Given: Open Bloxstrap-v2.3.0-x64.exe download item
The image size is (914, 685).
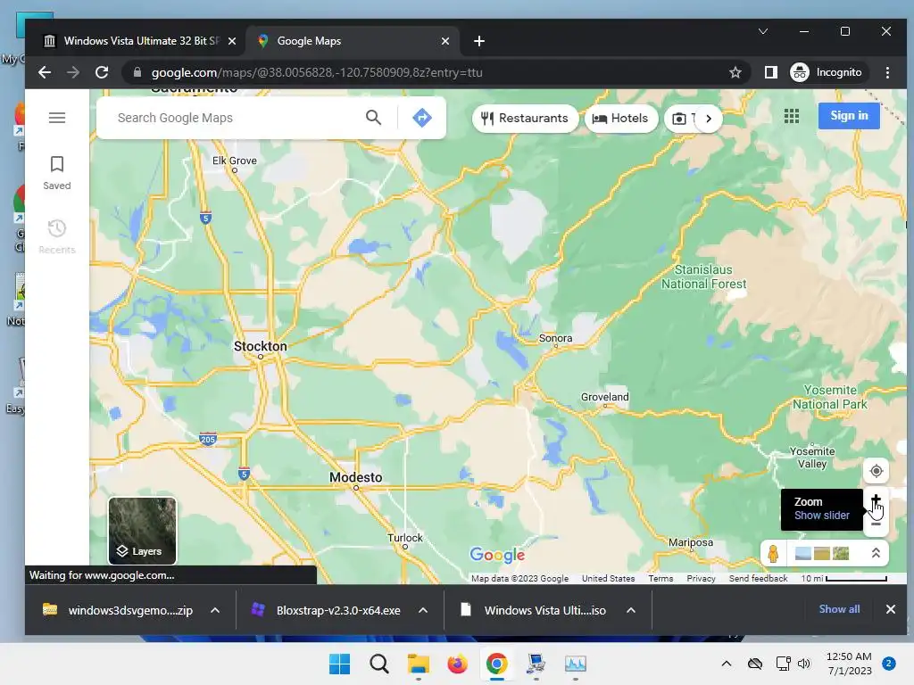Looking at the screenshot, I should (326, 610).
